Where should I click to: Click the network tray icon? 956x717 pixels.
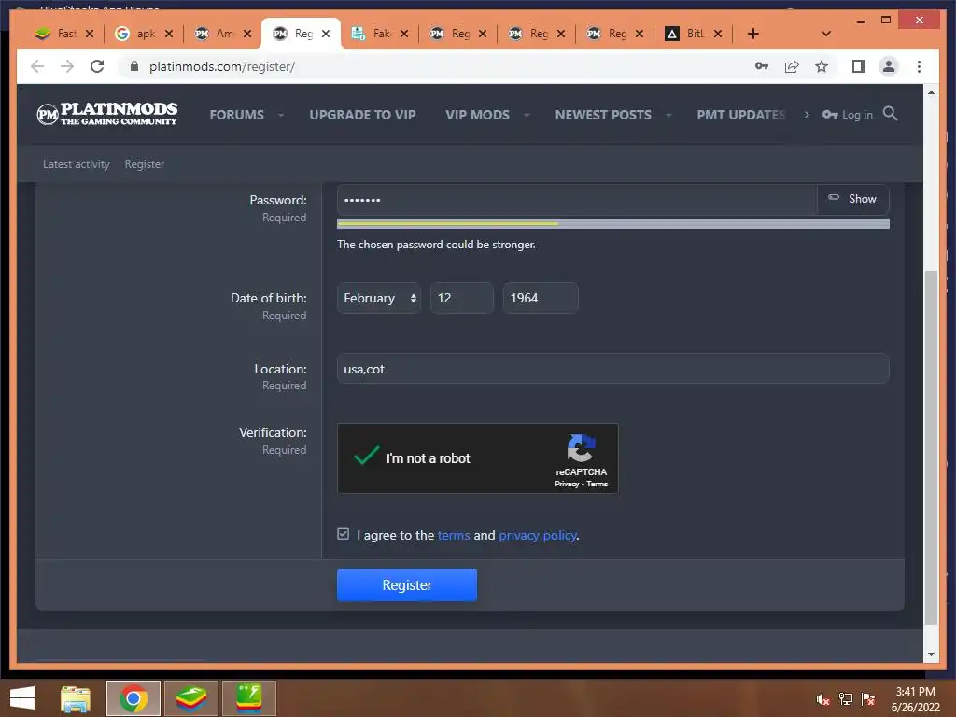click(x=845, y=699)
